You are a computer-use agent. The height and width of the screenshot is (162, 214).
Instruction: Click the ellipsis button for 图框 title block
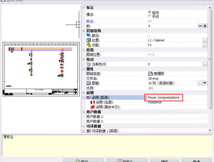[200, 83]
